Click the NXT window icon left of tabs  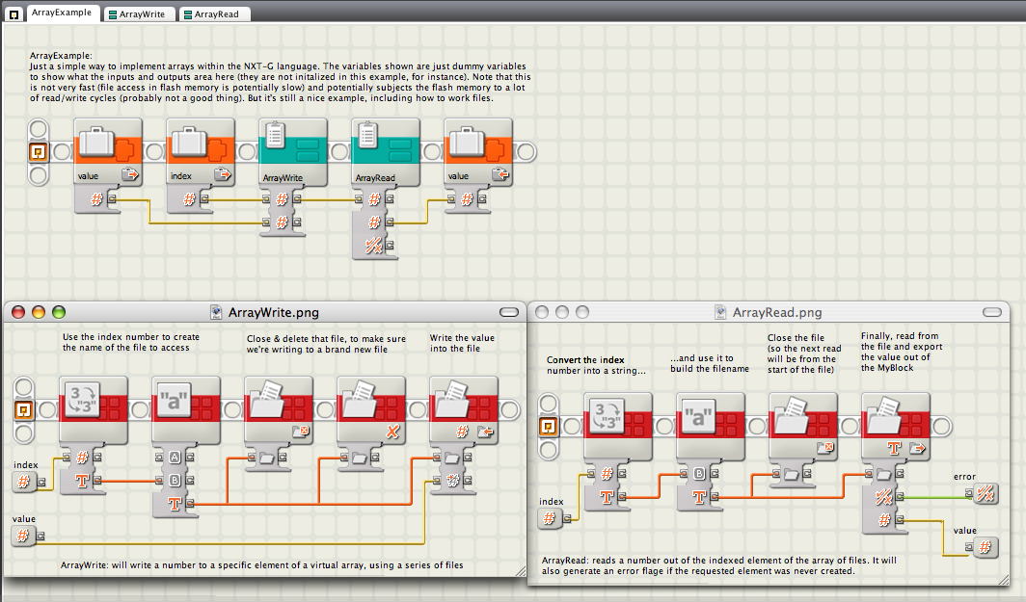click(x=13, y=13)
